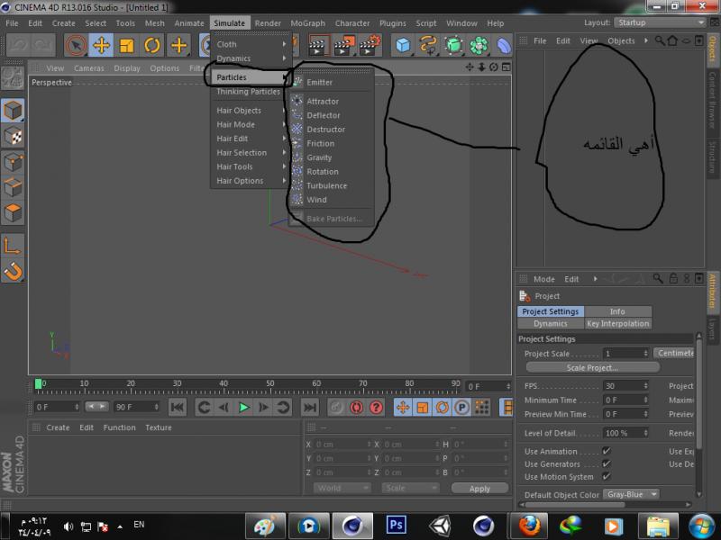Choose Emitter from the Particles submenu
This screenshot has width=721, height=540.
click(x=319, y=83)
